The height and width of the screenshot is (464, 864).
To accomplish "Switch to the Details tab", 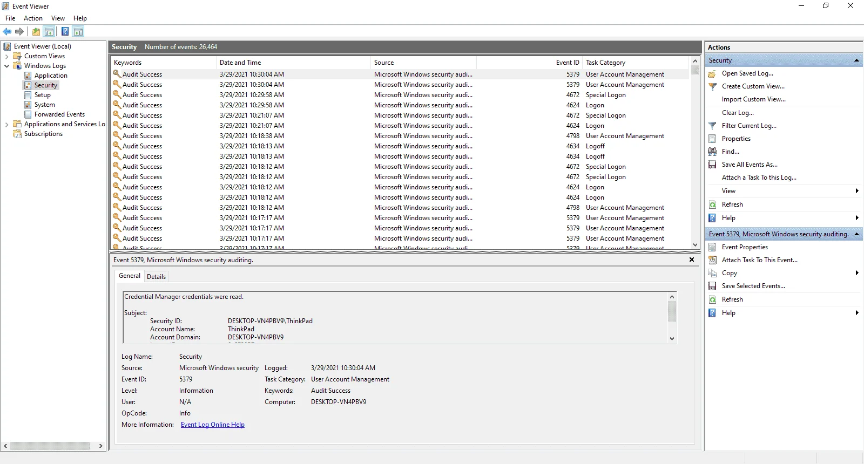I will 156,277.
